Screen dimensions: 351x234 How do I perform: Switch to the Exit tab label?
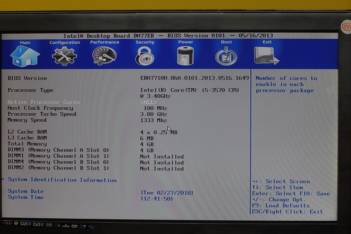[267, 42]
